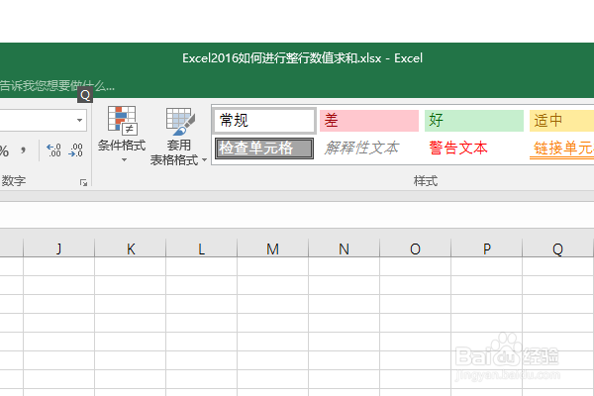Apply the 常规 (Normal) cell style
Viewport: 594px width, 396px height.
(x=264, y=121)
